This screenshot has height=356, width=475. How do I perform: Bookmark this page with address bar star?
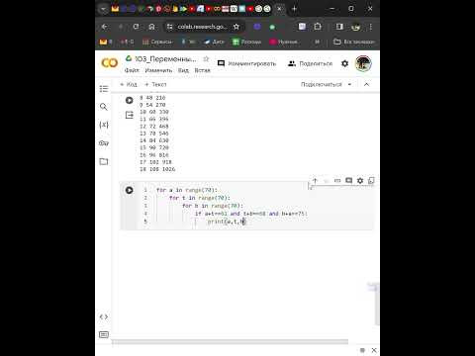tap(237, 27)
